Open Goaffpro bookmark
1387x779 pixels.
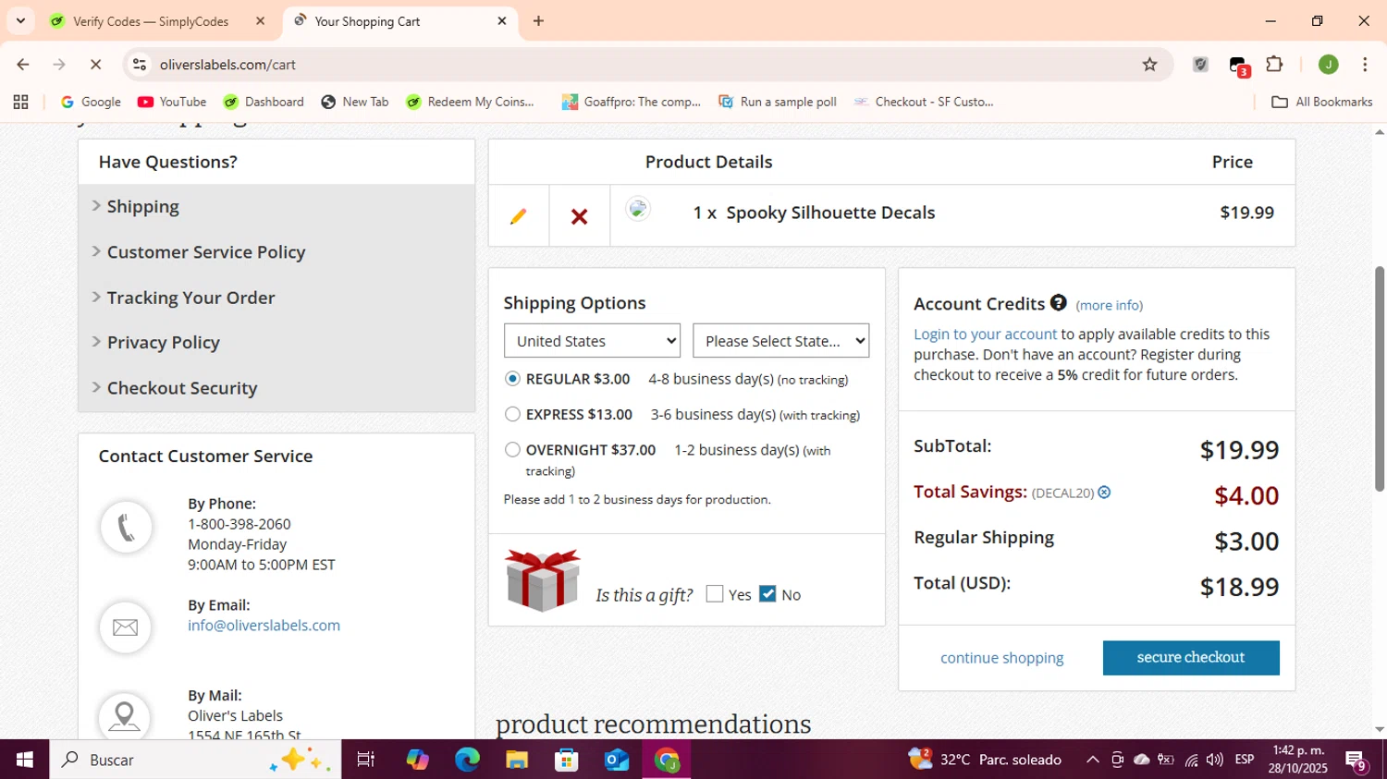click(x=632, y=102)
